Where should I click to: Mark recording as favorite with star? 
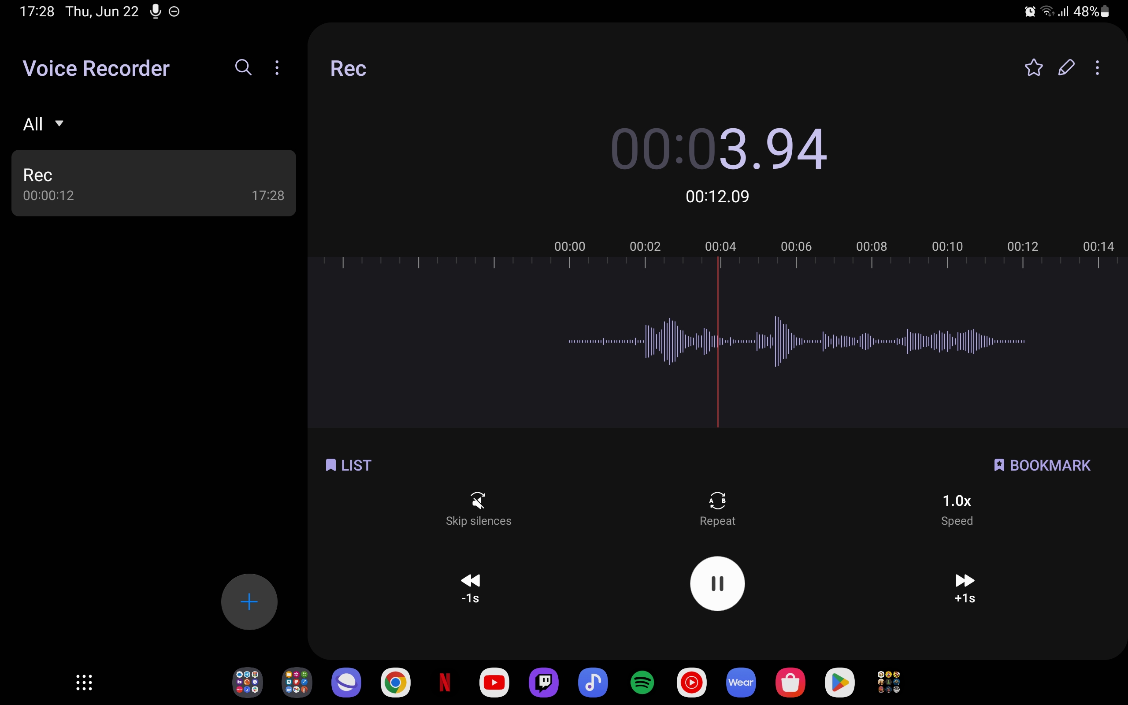[x=1033, y=67]
